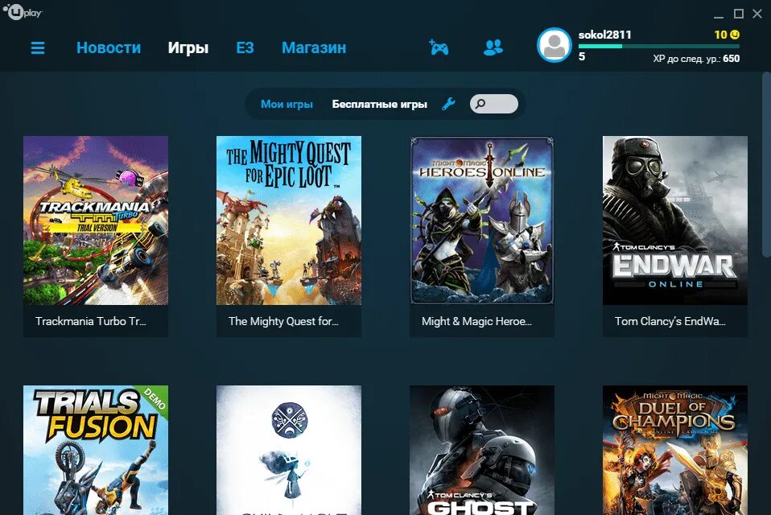
Task: Click the yellow Uplay coin icon
Action: (x=735, y=35)
